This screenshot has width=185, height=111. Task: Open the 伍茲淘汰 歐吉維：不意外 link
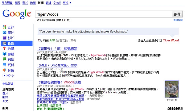coord(52,102)
